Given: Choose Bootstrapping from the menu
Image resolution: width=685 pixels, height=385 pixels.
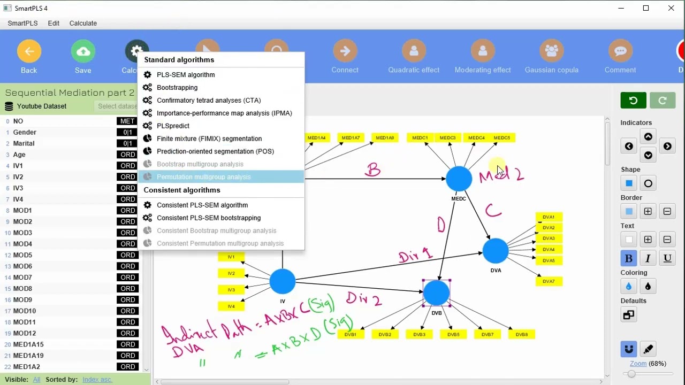Looking at the screenshot, I should tap(221, 88).
